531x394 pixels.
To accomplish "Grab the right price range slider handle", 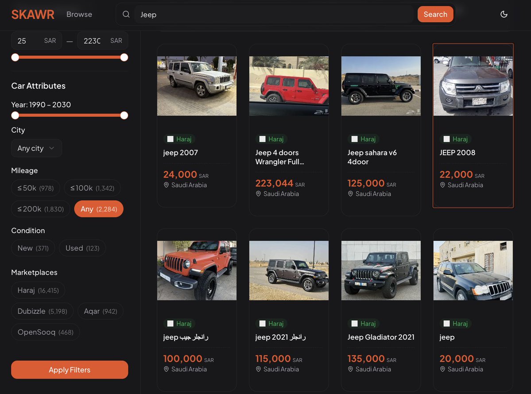I will (124, 58).
